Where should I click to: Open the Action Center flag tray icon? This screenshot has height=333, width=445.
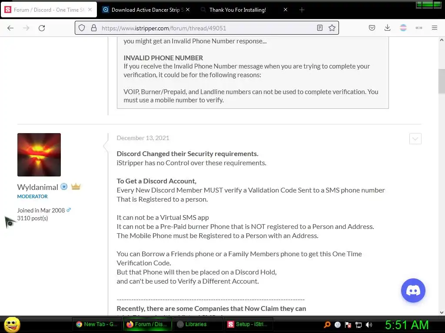pos(348,325)
